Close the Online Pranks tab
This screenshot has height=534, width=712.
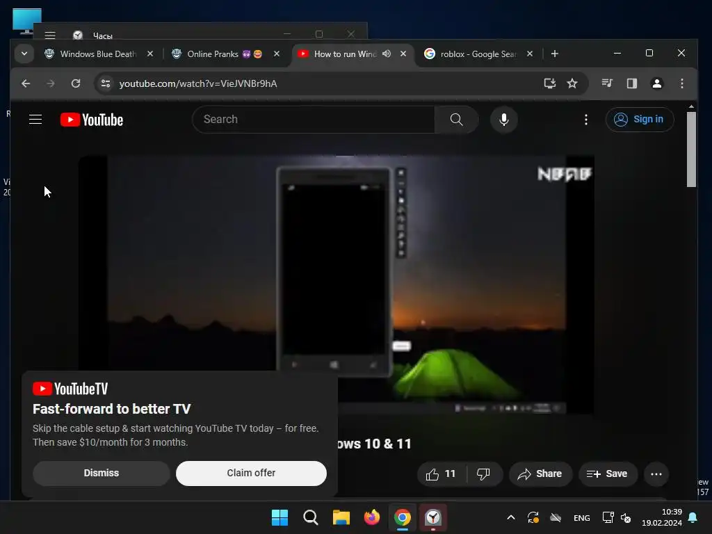[277, 54]
